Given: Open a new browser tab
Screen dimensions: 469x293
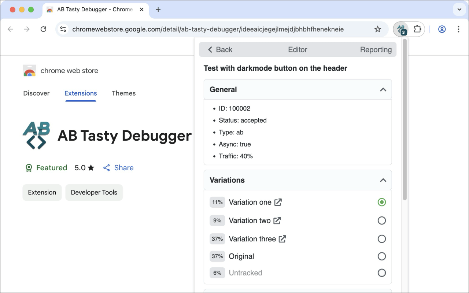Looking at the screenshot, I should [158, 10].
